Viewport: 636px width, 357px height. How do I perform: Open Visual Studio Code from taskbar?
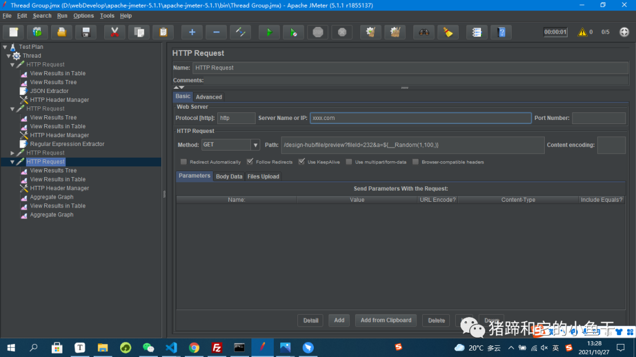pos(171,348)
